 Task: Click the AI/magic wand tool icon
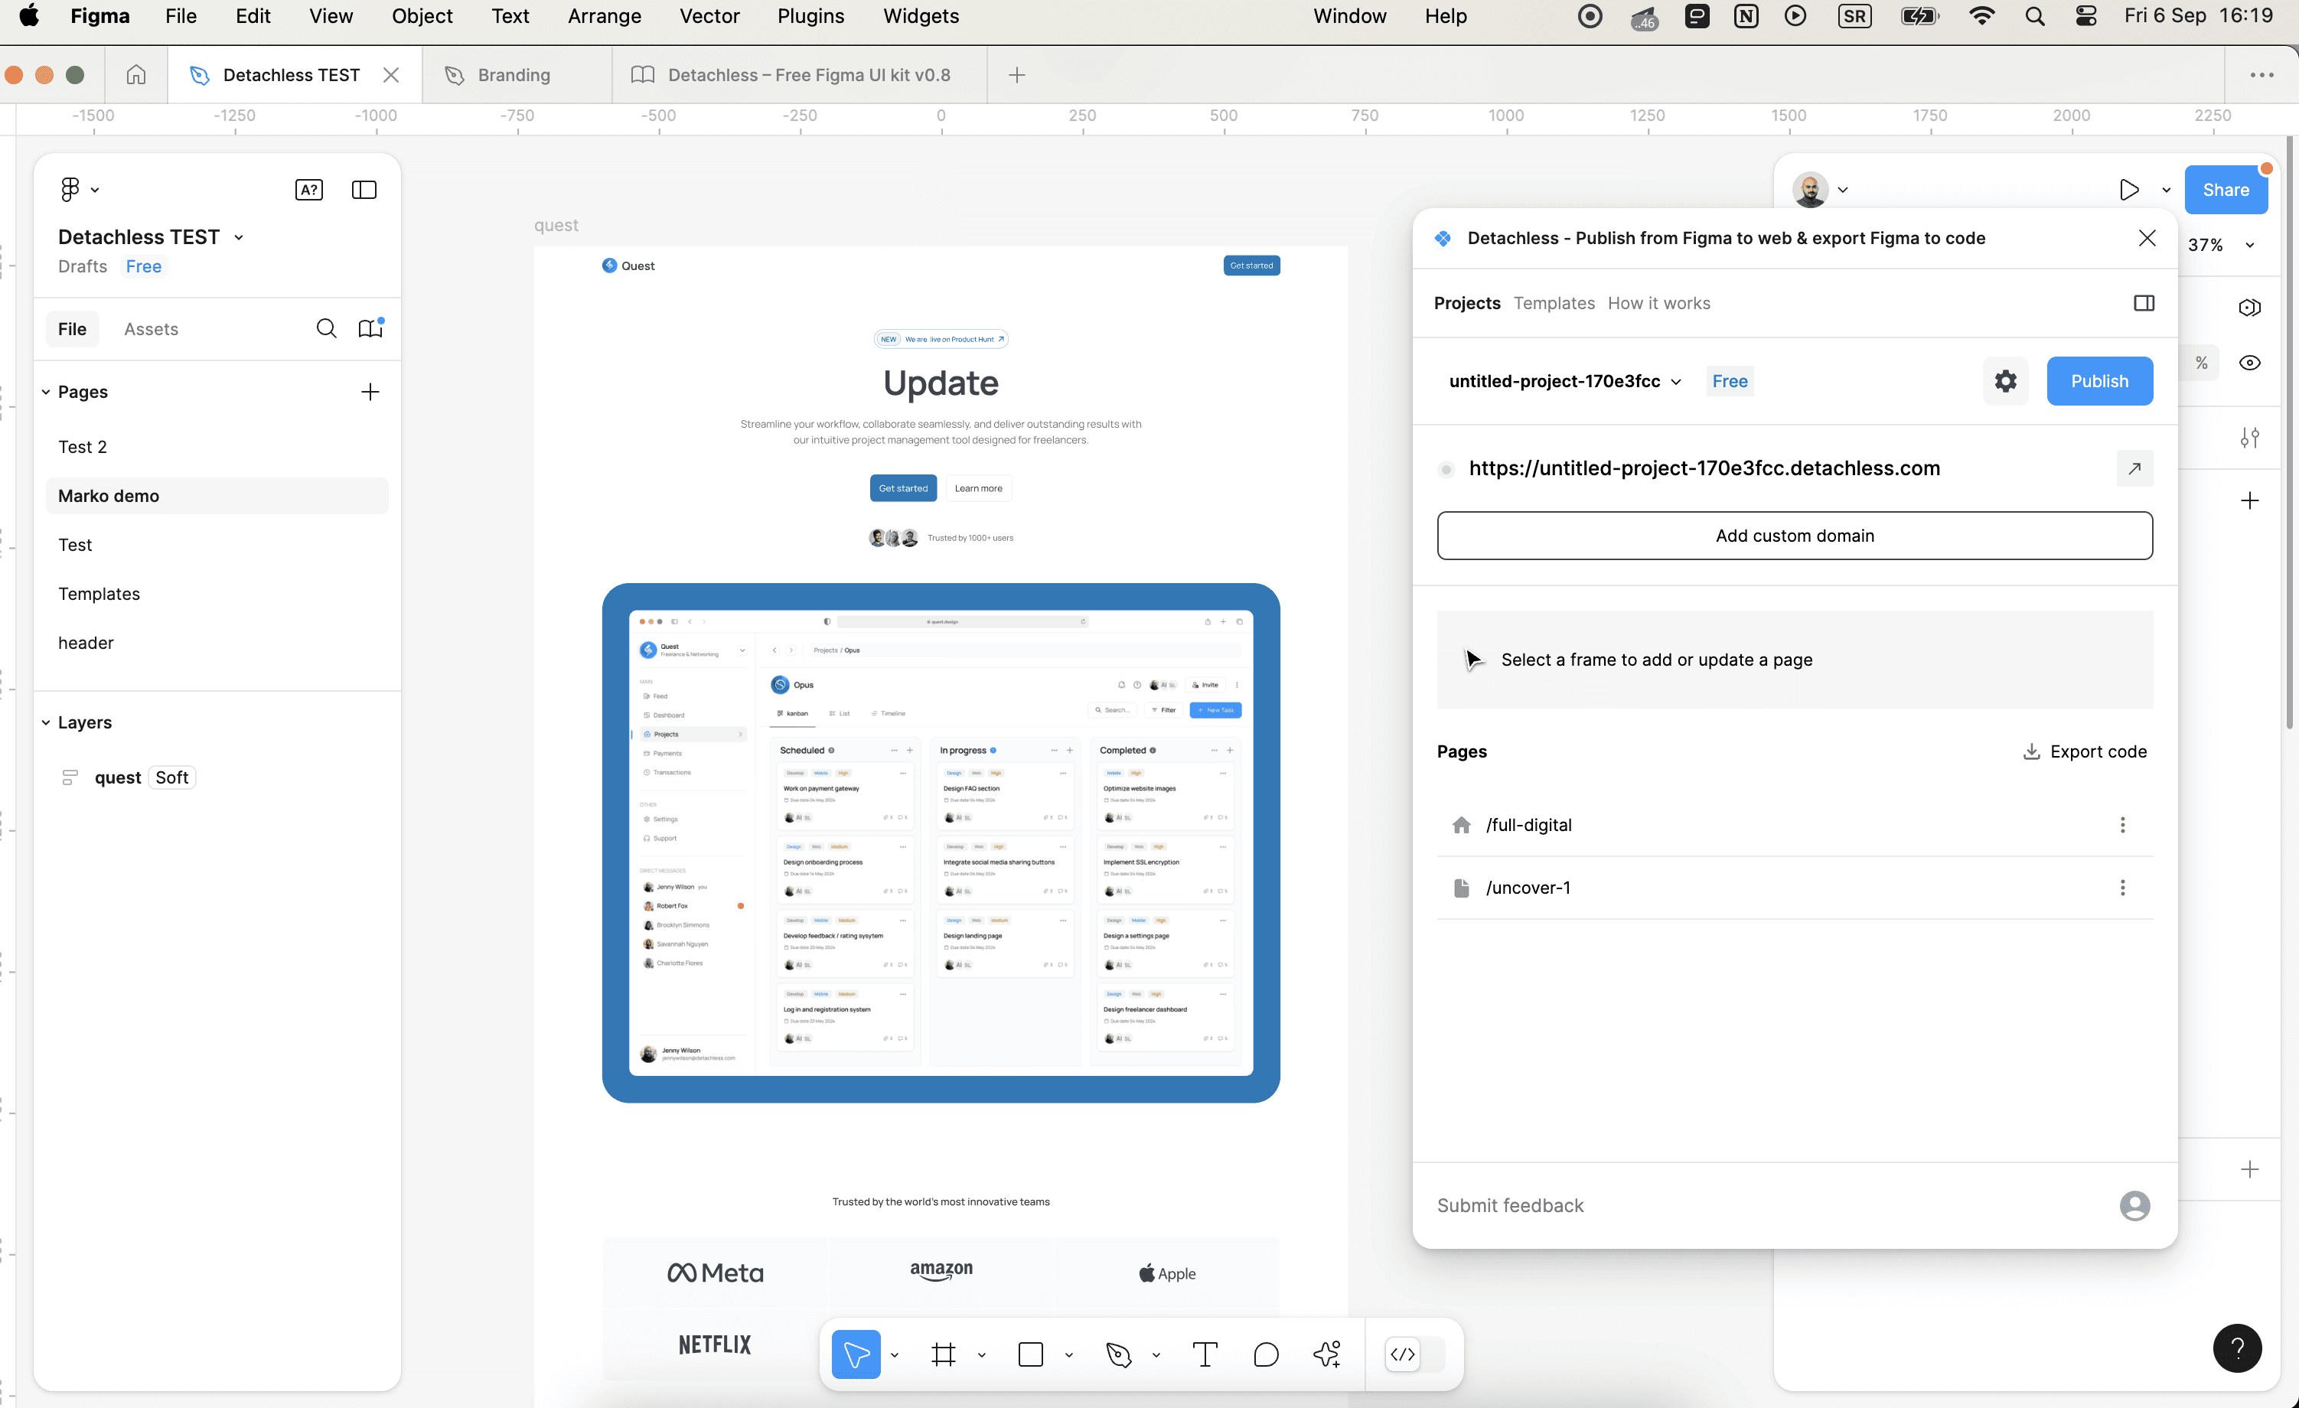pyautogui.click(x=1327, y=1354)
